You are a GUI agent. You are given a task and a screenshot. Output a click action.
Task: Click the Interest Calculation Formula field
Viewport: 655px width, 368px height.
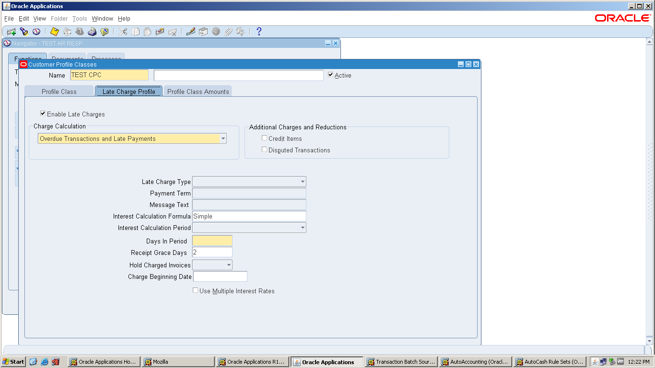click(x=249, y=216)
